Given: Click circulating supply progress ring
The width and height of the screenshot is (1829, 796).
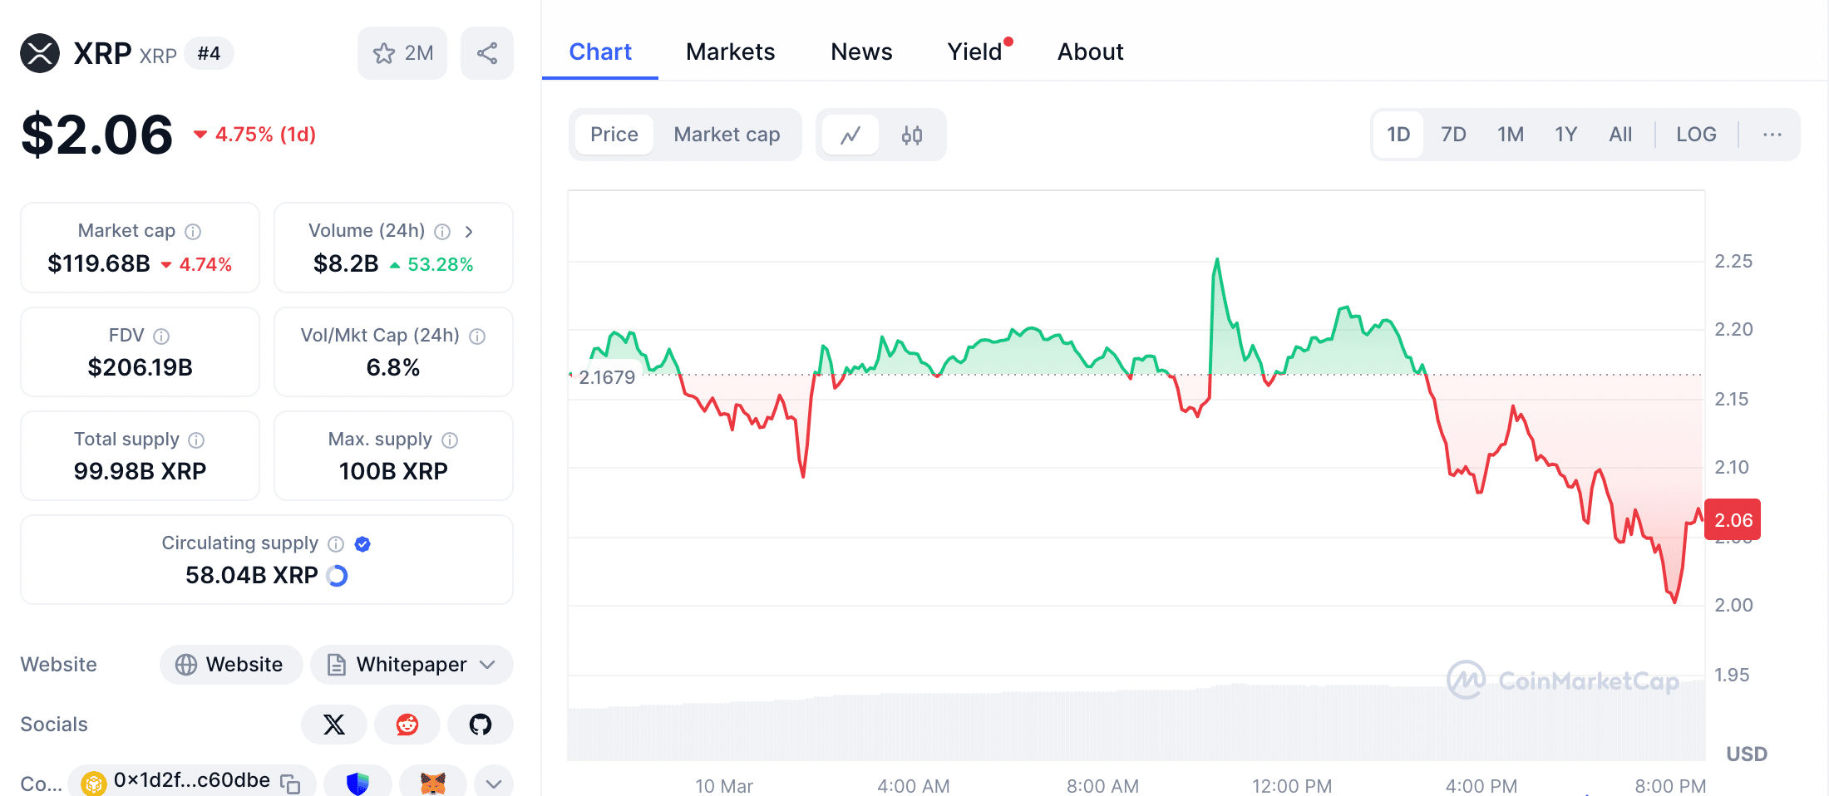Looking at the screenshot, I should [337, 575].
